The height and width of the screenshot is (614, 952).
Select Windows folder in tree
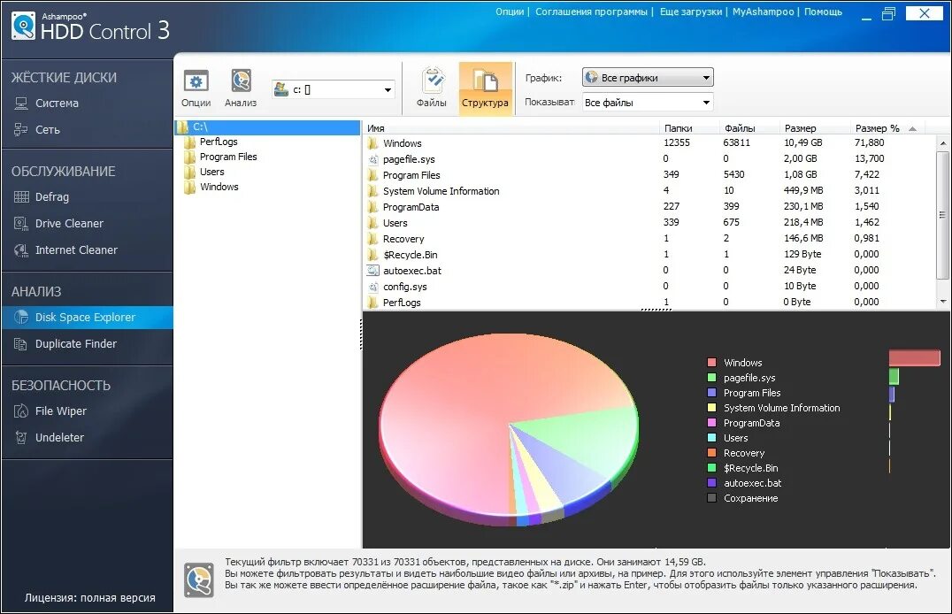[219, 187]
